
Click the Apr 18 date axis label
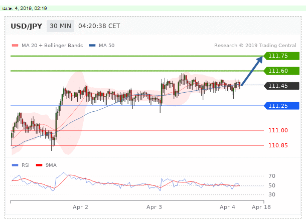(261, 207)
